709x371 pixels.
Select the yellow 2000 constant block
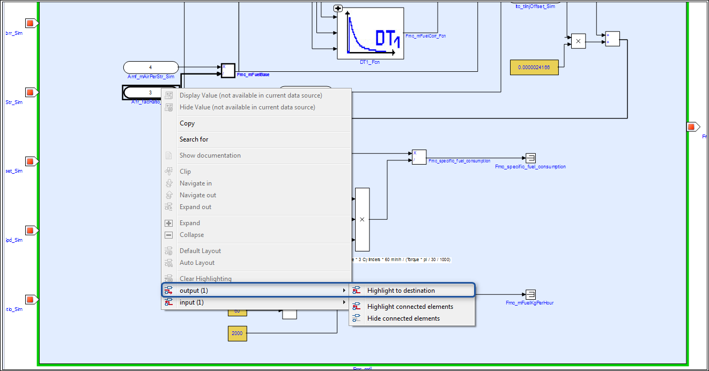237,333
